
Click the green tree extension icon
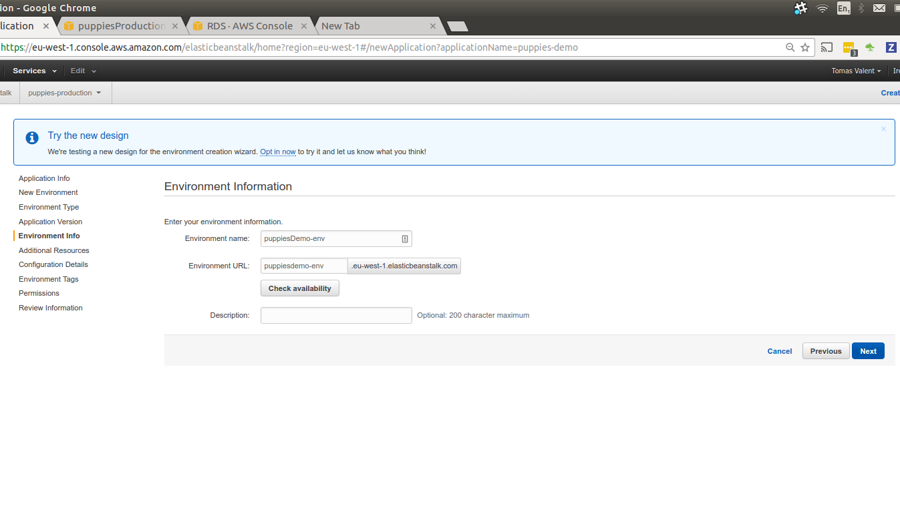click(x=870, y=47)
